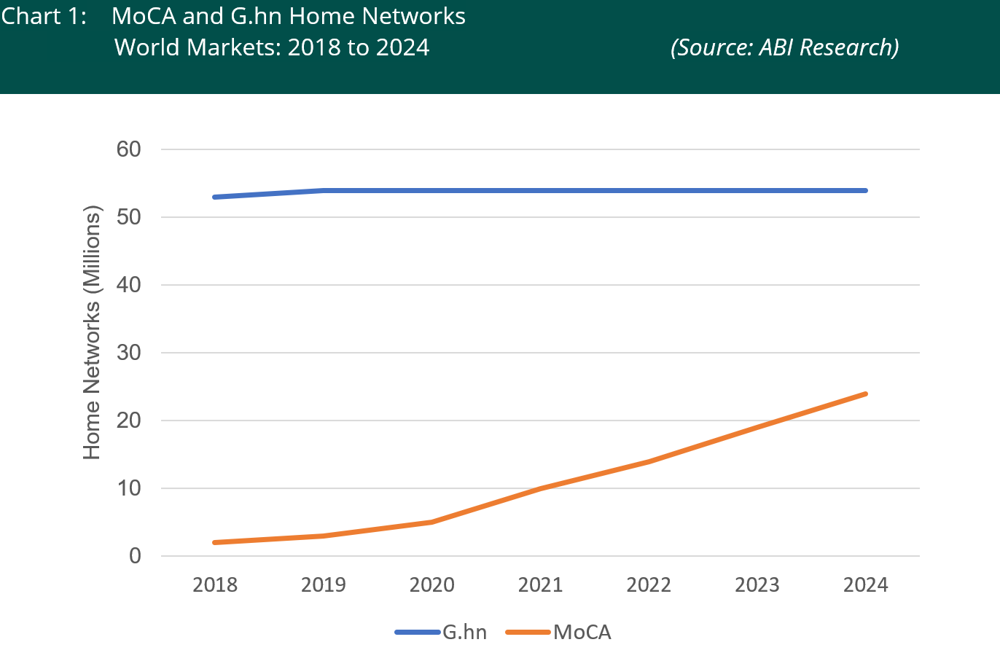The height and width of the screenshot is (669, 1000).
Task: Click the 2023 x-axis tick label
Action: point(757,584)
